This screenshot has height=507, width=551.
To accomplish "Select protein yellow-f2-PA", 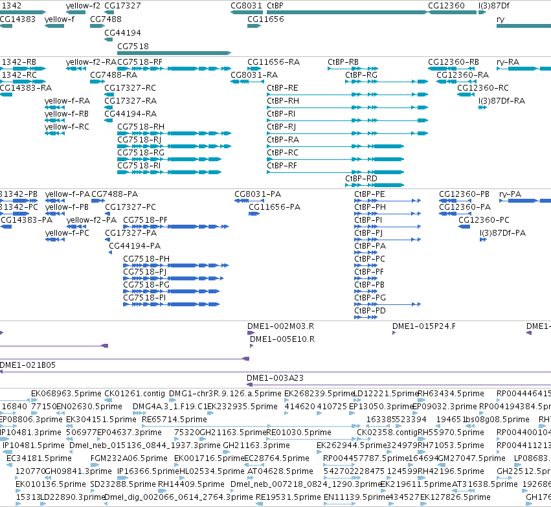I will [91, 220].
